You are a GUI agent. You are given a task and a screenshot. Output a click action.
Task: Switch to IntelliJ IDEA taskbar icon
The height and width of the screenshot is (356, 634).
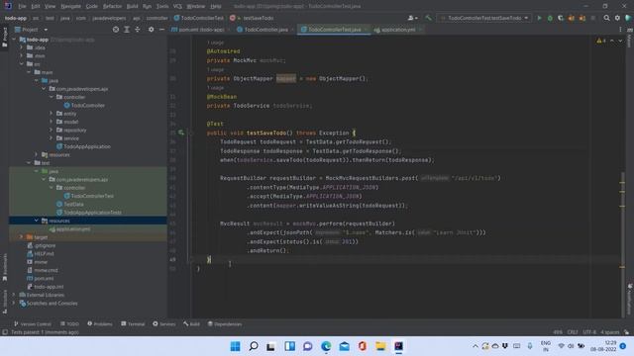(398, 346)
